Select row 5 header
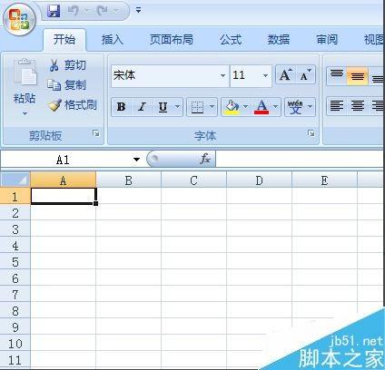 tap(15, 262)
